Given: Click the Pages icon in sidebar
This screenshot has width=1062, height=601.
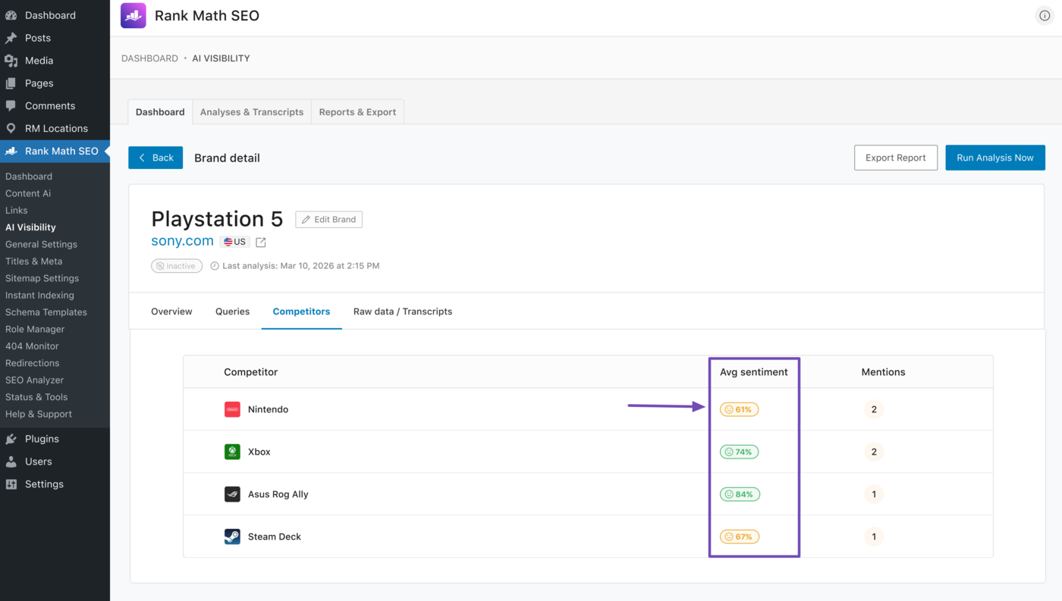Looking at the screenshot, I should tap(11, 83).
